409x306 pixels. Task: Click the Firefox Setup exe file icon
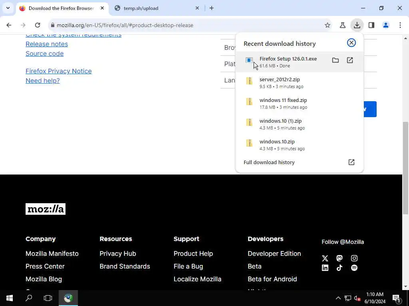[249, 61]
